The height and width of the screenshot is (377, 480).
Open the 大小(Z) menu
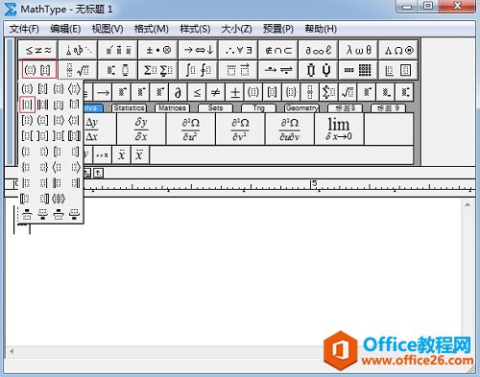236,29
